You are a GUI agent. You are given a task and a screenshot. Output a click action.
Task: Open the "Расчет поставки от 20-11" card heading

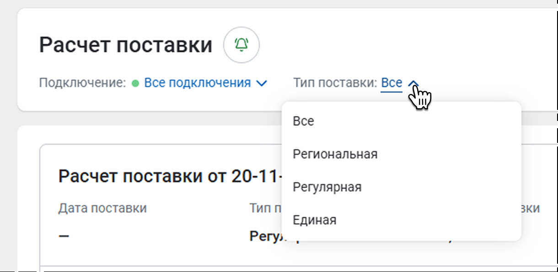169,176
